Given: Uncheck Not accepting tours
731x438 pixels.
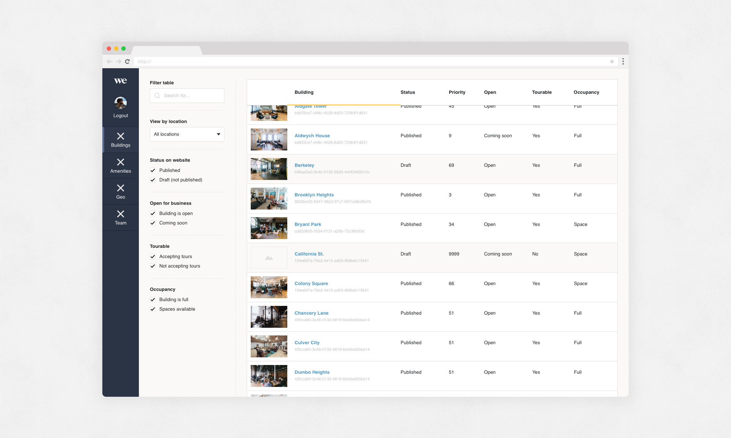Looking at the screenshot, I should point(153,266).
